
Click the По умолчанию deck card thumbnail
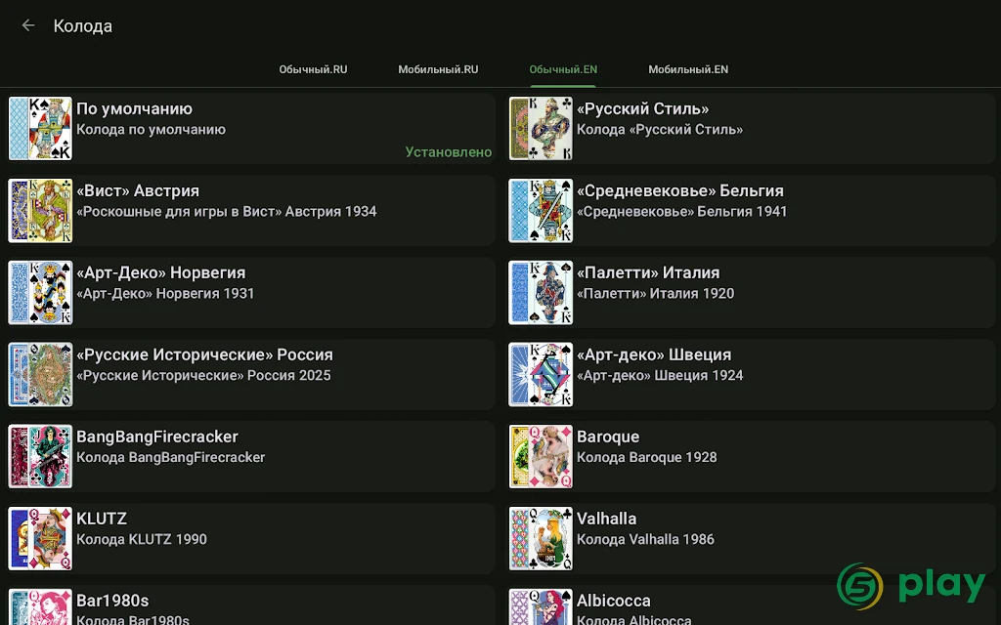click(x=40, y=128)
